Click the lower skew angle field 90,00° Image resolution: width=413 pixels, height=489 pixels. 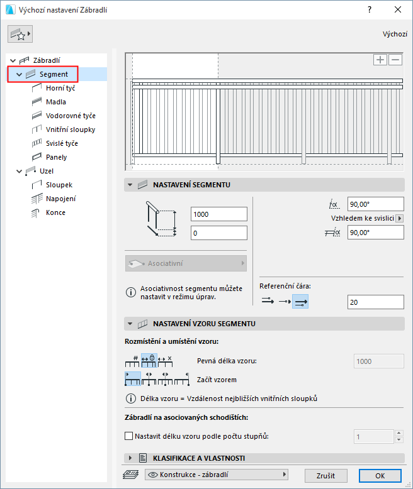[x=375, y=233]
